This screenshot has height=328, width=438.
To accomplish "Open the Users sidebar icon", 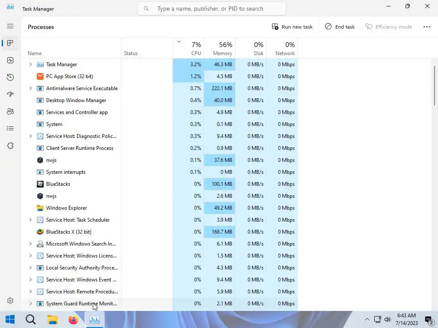I will 10,111.
